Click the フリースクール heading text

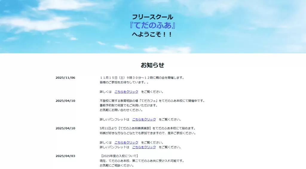tap(152, 17)
